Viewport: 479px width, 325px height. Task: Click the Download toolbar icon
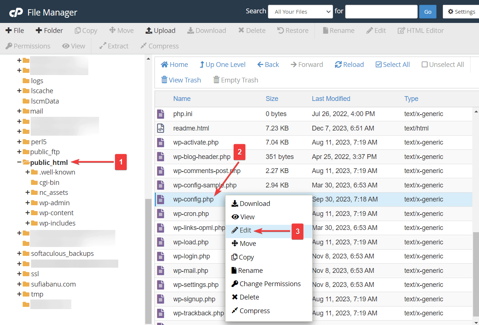click(x=206, y=30)
